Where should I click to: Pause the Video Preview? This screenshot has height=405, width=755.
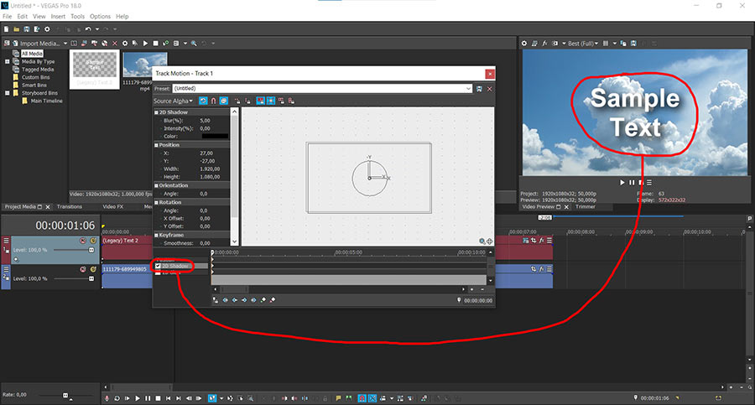pyautogui.click(x=632, y=183)
